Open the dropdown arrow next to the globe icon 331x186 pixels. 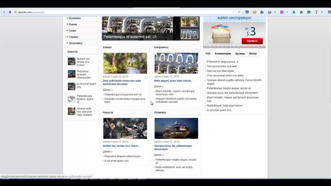[x=275, y=12]
